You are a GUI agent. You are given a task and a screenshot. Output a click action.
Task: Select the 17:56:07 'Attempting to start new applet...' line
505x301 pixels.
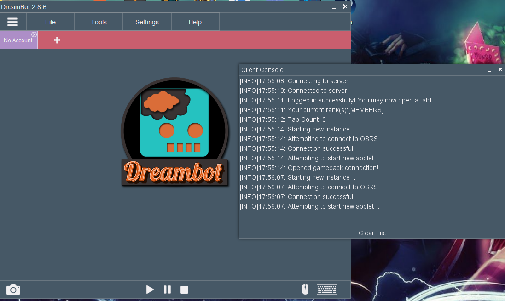click(309, 206)
